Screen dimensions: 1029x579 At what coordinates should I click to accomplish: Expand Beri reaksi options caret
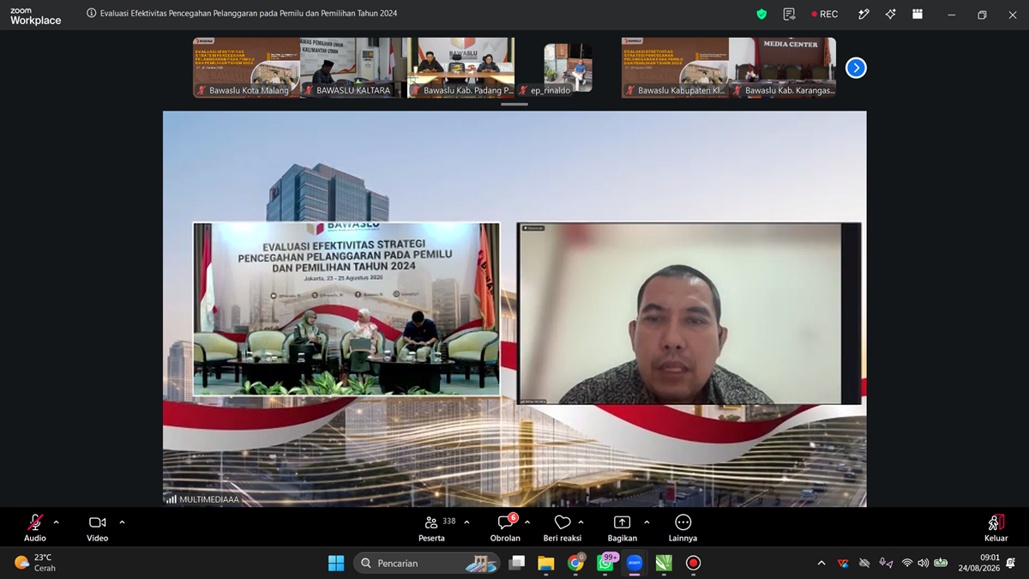click(x=581, y=522)
